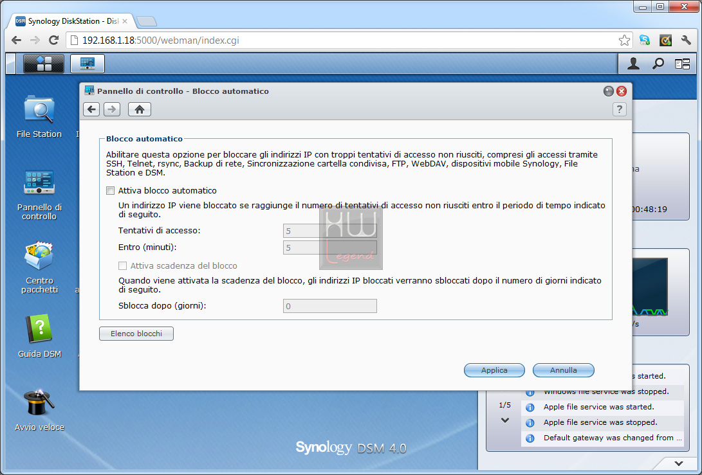Select 'Apple file service was stopped.' log
The height and width of the screenshot is (475, 702).
pos(603,423)
